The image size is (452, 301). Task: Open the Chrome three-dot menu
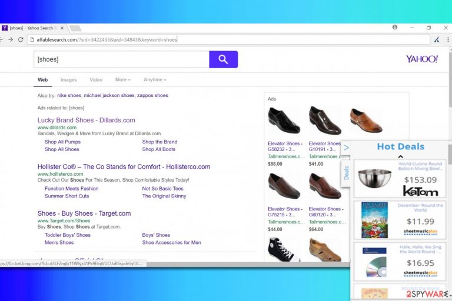(x=448, y=40)
